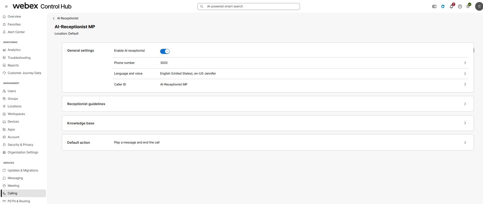Click the Security & Privacy lock icon
The width and height of the screenshot is (483, 204).
click(4, 145)
